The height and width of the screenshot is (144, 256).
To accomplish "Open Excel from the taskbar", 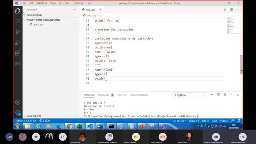I will point(79,126).
